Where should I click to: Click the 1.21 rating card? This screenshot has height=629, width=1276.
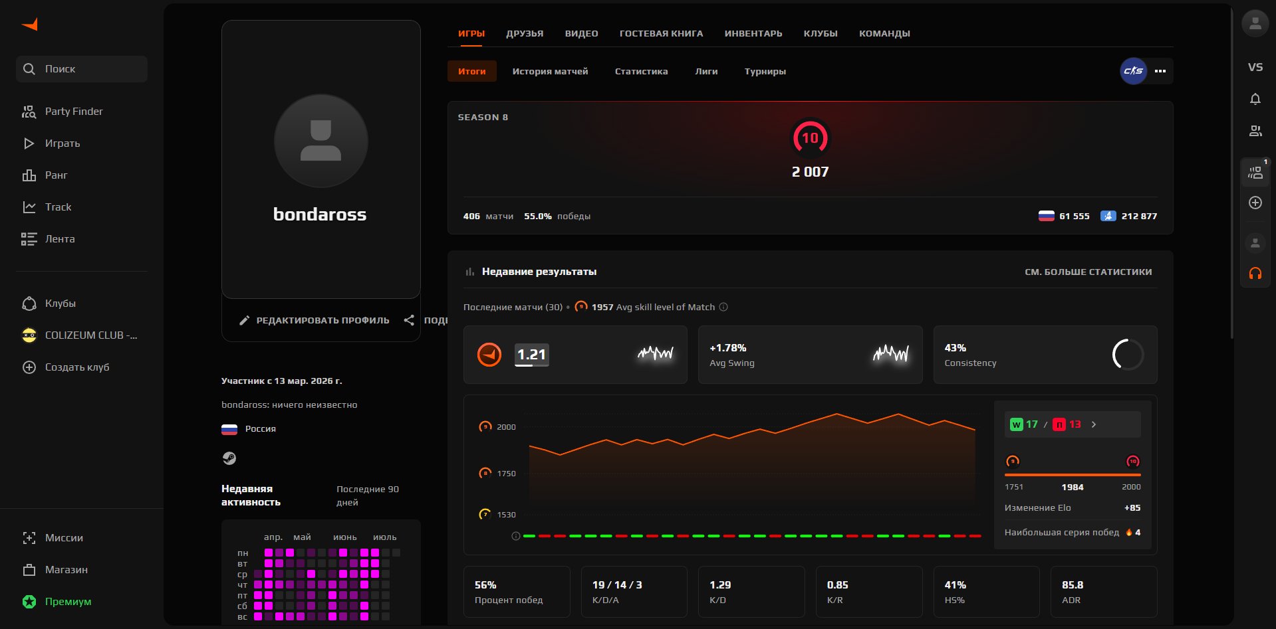point(575,355)
